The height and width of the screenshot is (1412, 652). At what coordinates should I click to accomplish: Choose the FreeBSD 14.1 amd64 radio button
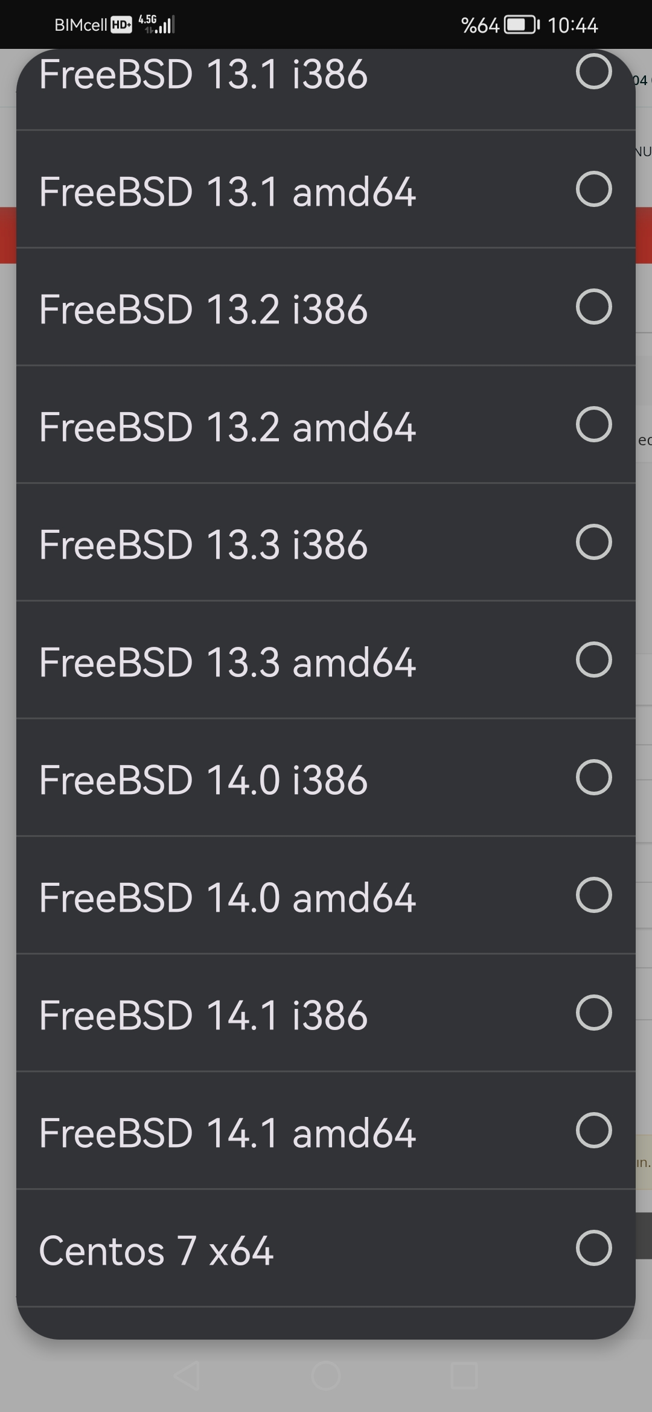[x=594, y=1130]
